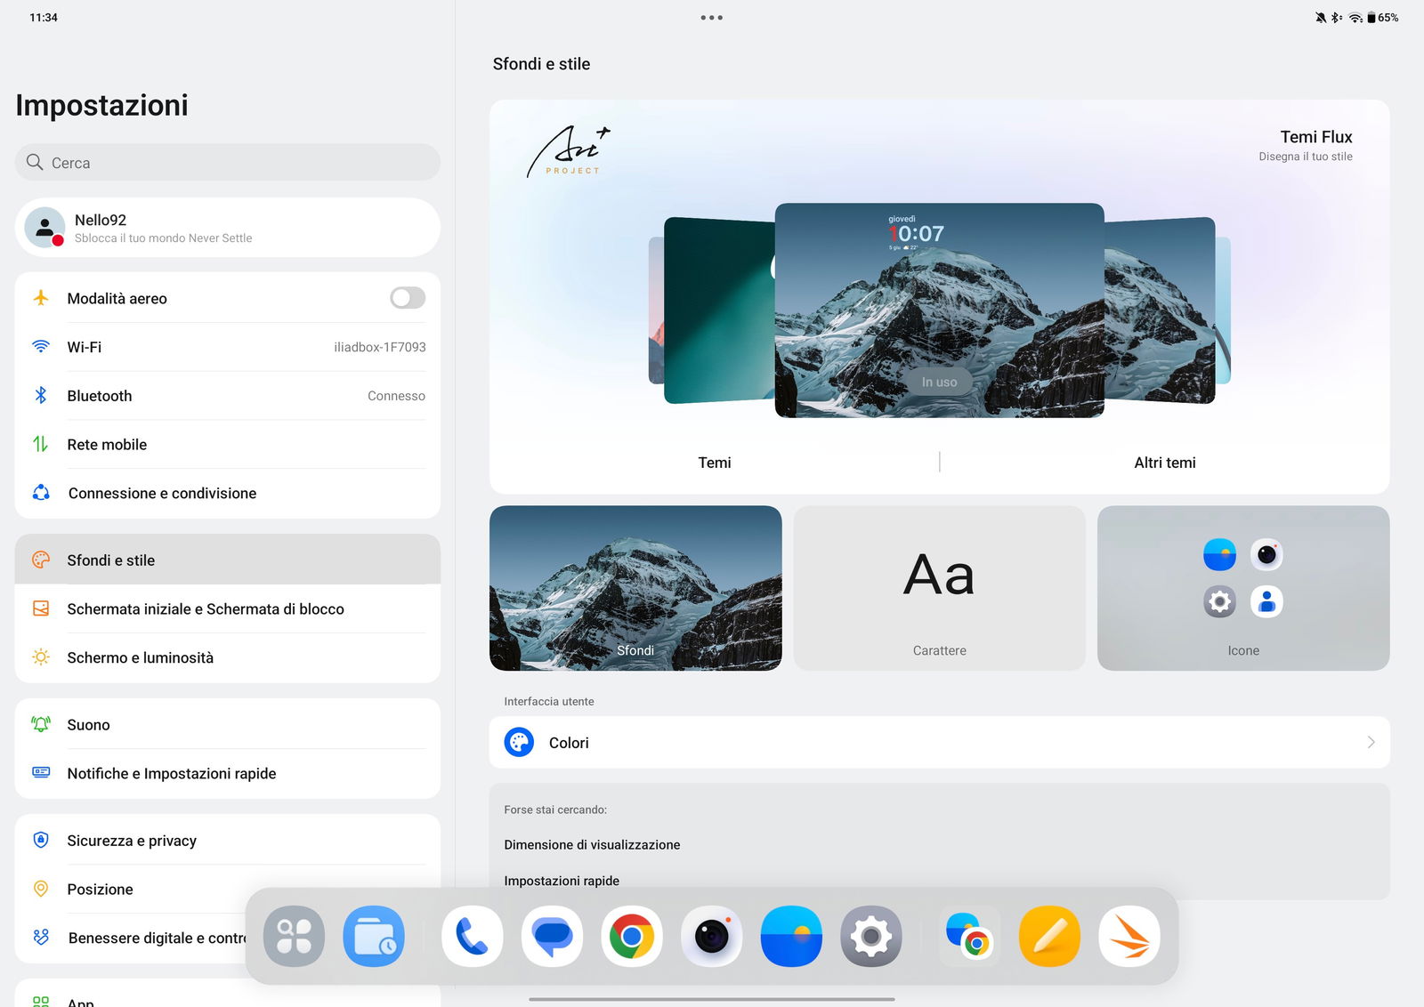Open the Nello92 account card
This screenshot has width=1424, height=1007.
[x=228, y=228]
